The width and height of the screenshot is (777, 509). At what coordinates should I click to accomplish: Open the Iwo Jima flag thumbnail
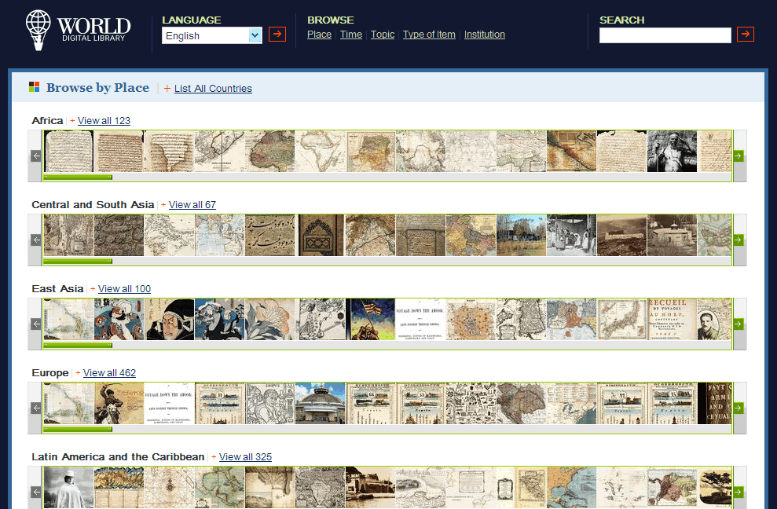pos(370,319)
